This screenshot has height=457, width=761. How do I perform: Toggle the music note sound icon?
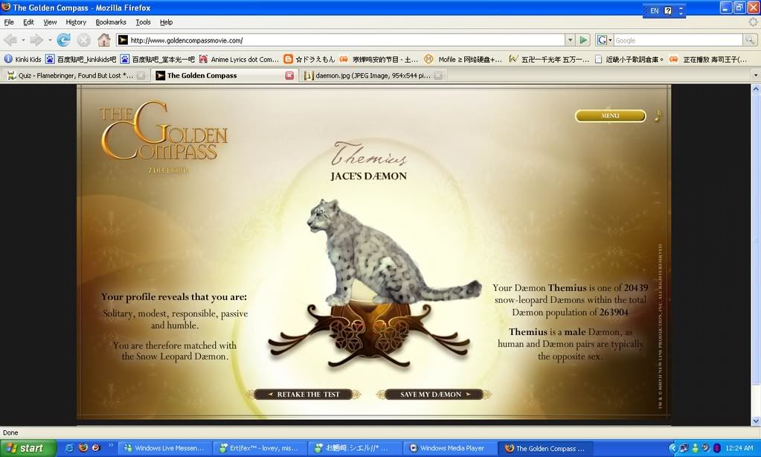[x=657, y=115]
